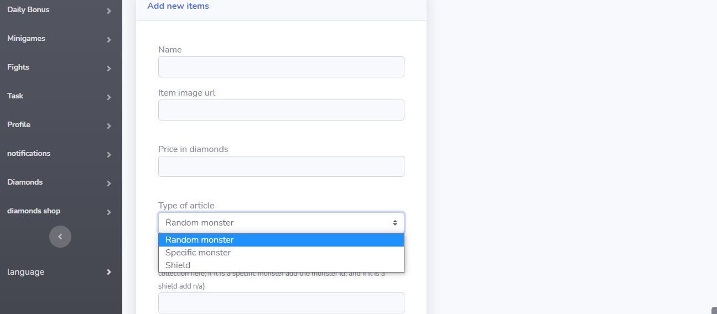
Task: Click the arrow icon beside Task
Action: click(109, 97)
